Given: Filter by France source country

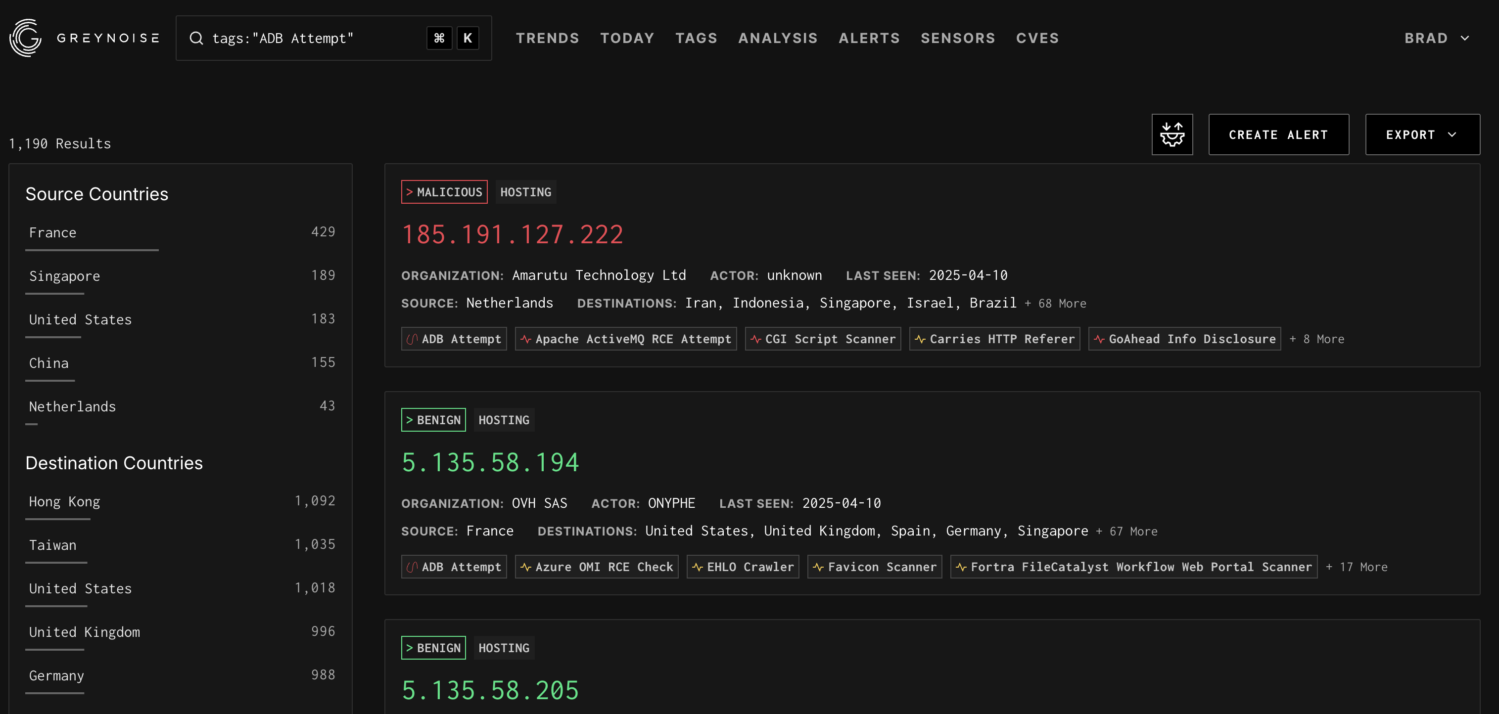Looking at the screenshot, I should [53, 232].
